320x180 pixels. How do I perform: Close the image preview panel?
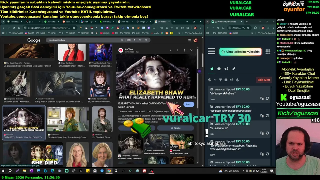coord(191,50)
